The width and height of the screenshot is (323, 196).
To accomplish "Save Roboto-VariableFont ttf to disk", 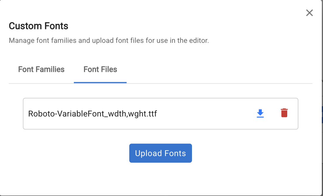I will [260, 113].
